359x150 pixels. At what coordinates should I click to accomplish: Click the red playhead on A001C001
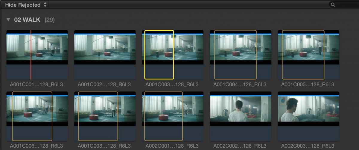pos(31,55)
